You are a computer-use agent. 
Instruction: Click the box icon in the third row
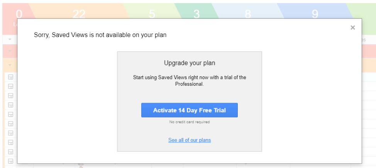point(10,96)
